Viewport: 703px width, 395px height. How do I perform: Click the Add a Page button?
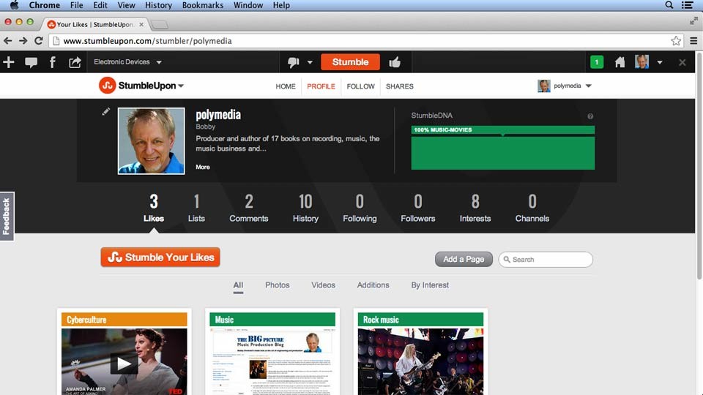(464, 259)
